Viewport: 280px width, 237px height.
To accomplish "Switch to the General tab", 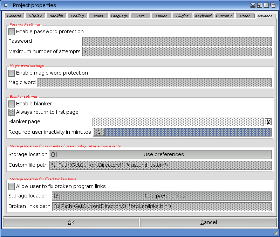I will click(14, 16).
